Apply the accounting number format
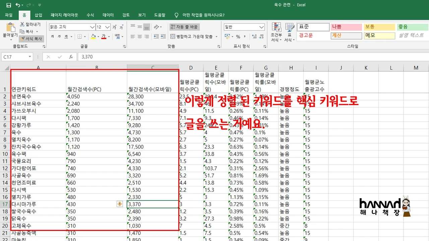Screen dimensions: 429x241 tap(227, 36)
